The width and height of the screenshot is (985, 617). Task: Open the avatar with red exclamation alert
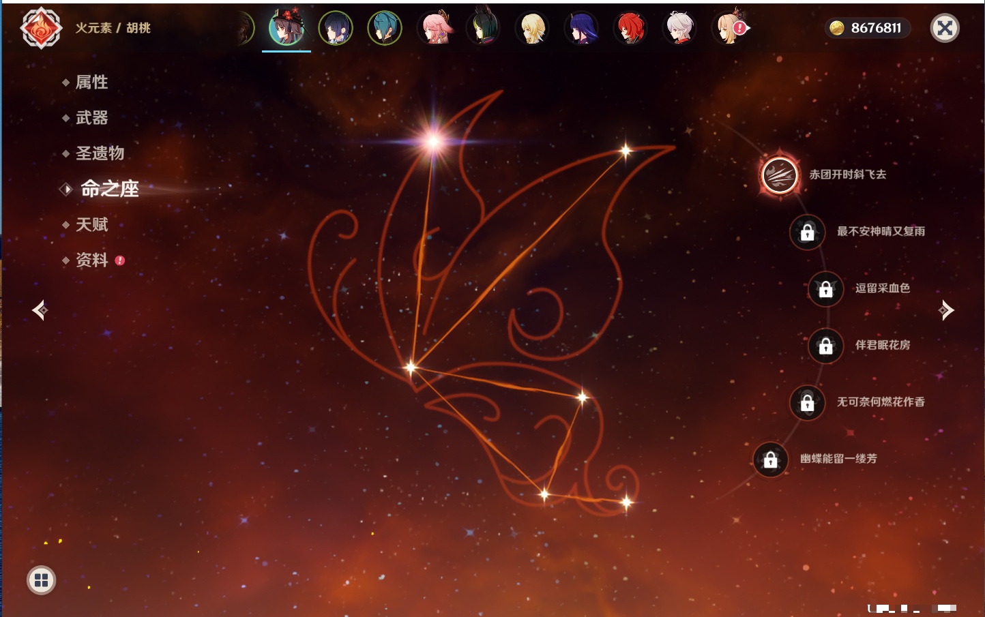(x=730, y=28)
